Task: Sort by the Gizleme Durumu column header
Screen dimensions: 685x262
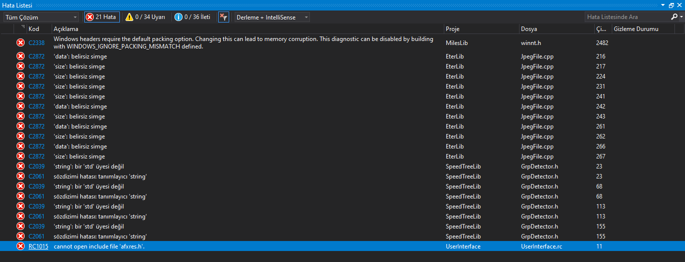Action: [636, 29]
